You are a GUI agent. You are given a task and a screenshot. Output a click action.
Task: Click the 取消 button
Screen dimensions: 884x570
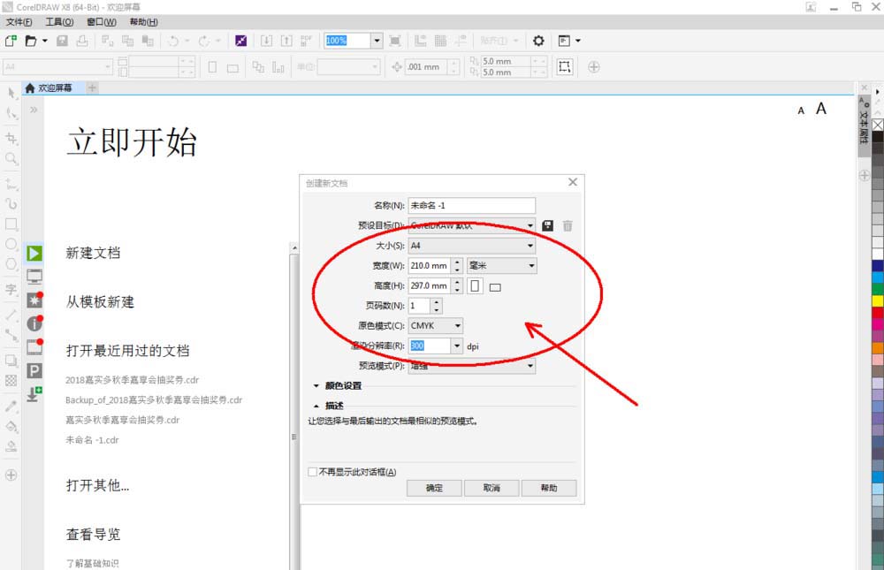pos(492,488)
